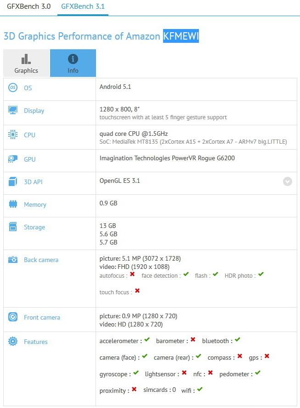Click the Back camera icon
Screen dimensions: 300x408
[13, 259]
